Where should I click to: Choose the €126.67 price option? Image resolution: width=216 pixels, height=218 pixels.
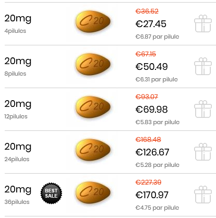click(152, 152)
